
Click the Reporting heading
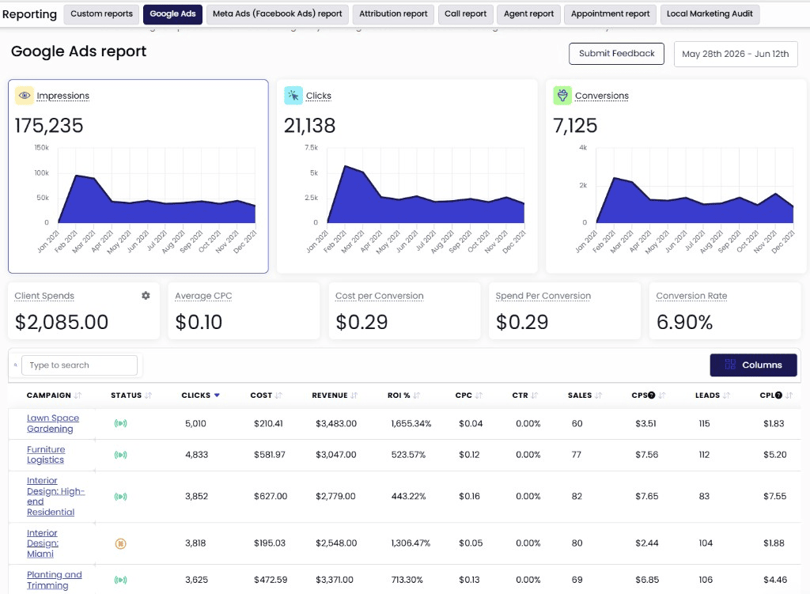point(29,14)
